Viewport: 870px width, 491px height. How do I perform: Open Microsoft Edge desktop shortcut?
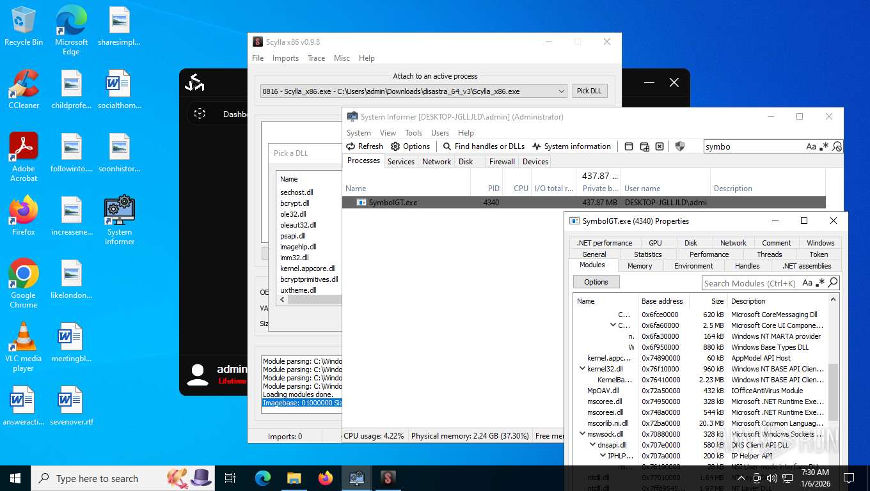pyautogui.click(x=71, y=31)
